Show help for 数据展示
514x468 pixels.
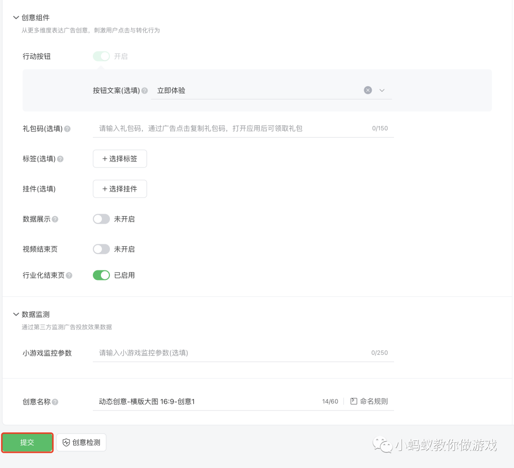coord(55,219)
